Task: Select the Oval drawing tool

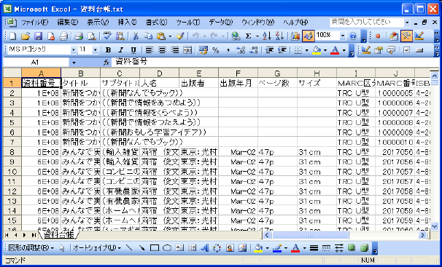Action: coord(167,247)
